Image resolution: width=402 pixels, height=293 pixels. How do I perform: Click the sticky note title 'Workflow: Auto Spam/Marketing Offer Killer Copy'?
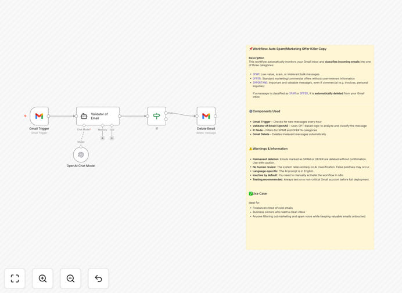289,49
